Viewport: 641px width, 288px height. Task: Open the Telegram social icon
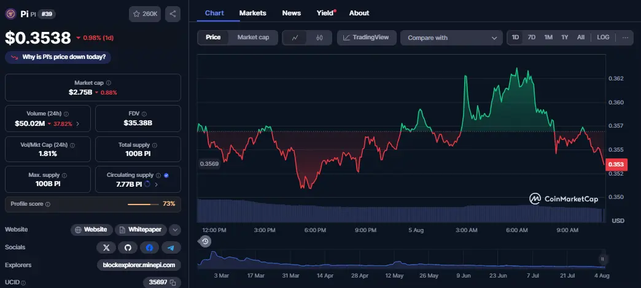[171, 247]
